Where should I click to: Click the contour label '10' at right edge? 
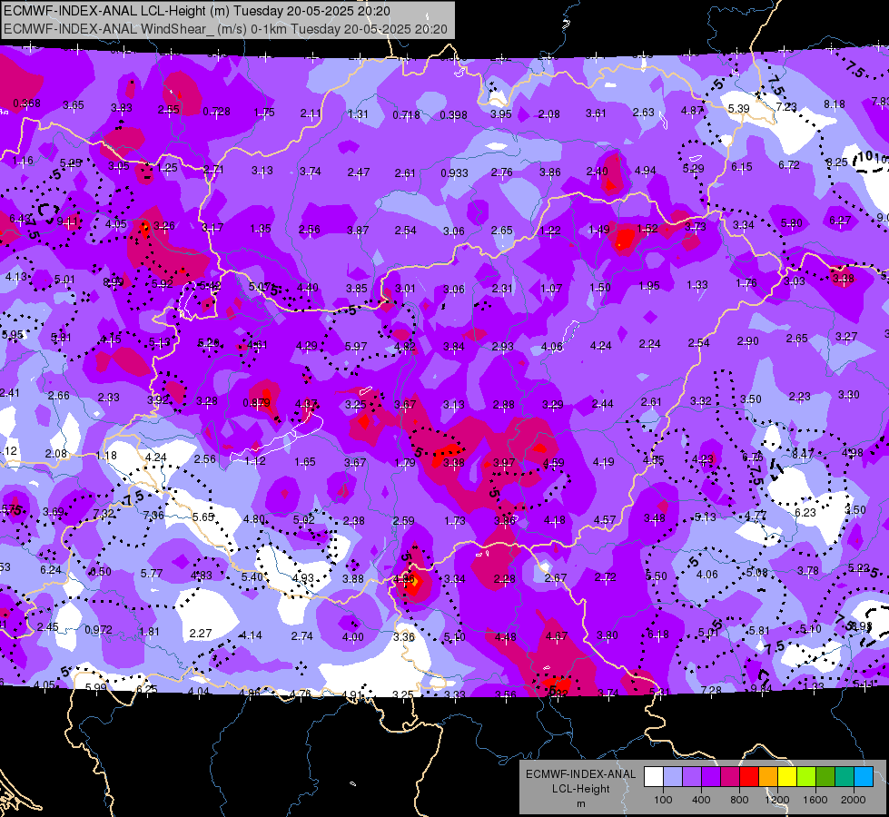(x=865, y=156)
